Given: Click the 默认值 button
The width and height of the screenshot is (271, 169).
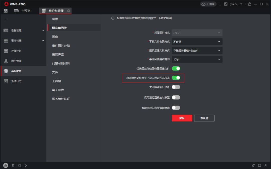Looking at the screenshot, I should 204,118.
